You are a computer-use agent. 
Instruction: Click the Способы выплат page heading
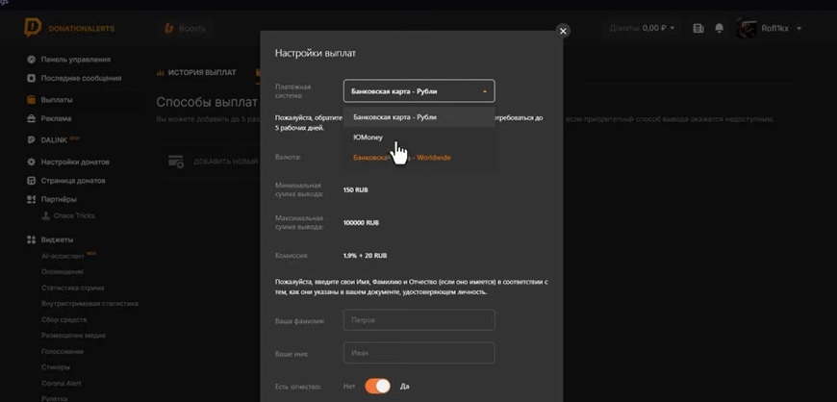coord(207,101)
